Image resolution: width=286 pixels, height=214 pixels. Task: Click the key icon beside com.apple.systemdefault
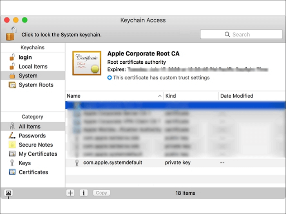pyautogui.click(x=77, y=163)
